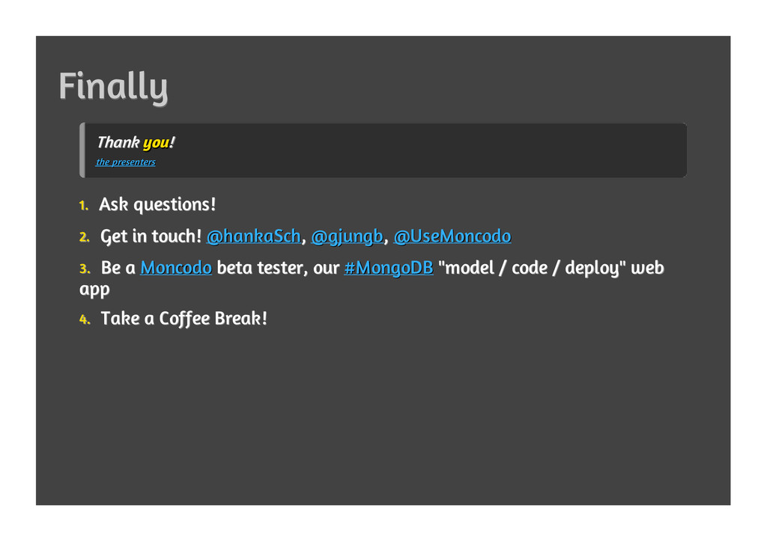Click the "Finally" slide heading
The image size is (767, 541).
(x=114, y=87)
